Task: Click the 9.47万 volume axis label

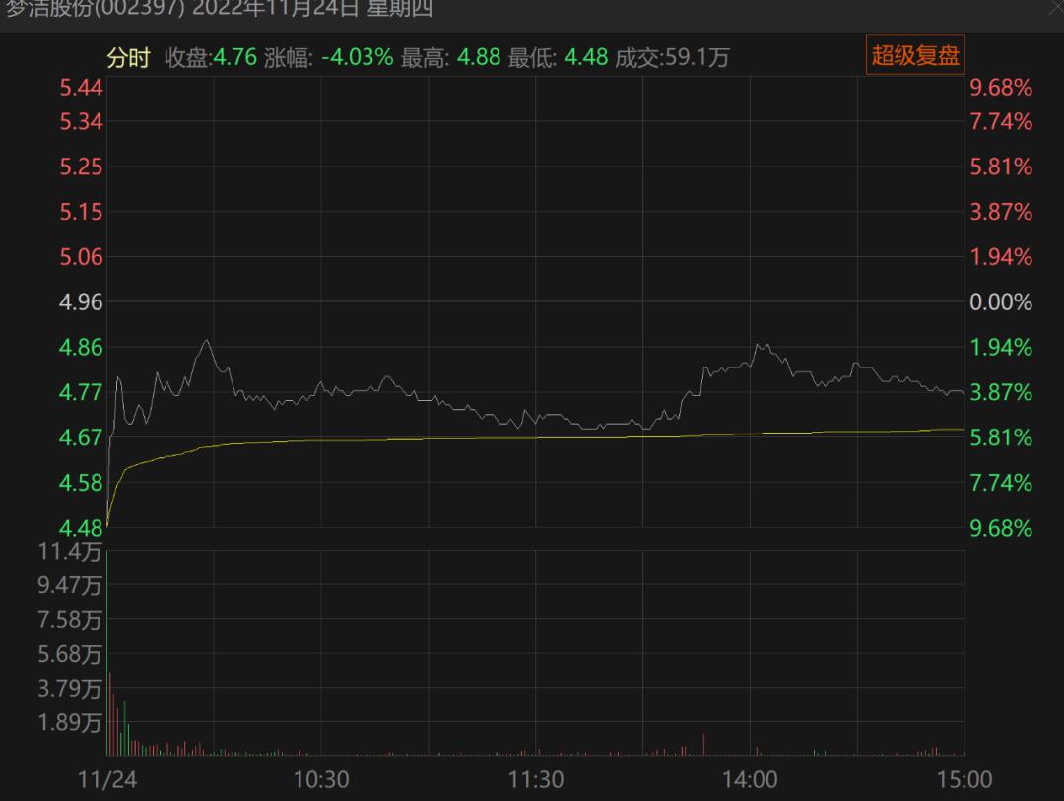Action: coord(70,585)
